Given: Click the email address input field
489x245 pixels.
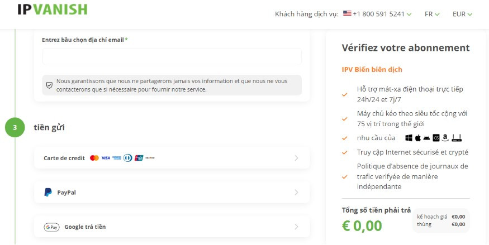Looking at the screenshot, I should pos(172,57).
